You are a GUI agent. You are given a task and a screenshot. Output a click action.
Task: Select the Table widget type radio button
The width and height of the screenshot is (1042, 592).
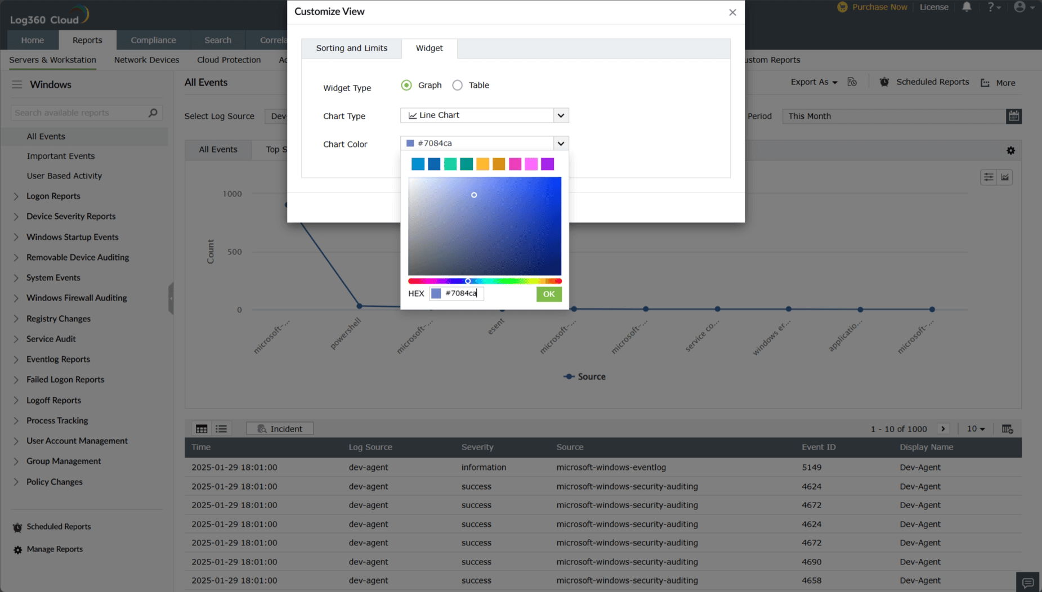458,85
